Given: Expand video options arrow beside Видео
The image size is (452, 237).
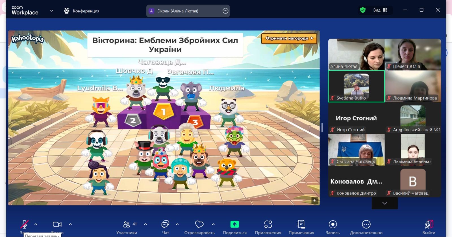Looking at the screenshot, I should [70, 224].
